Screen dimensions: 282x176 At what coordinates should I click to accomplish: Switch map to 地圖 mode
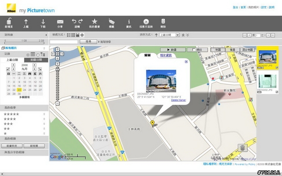click(218, 50)
